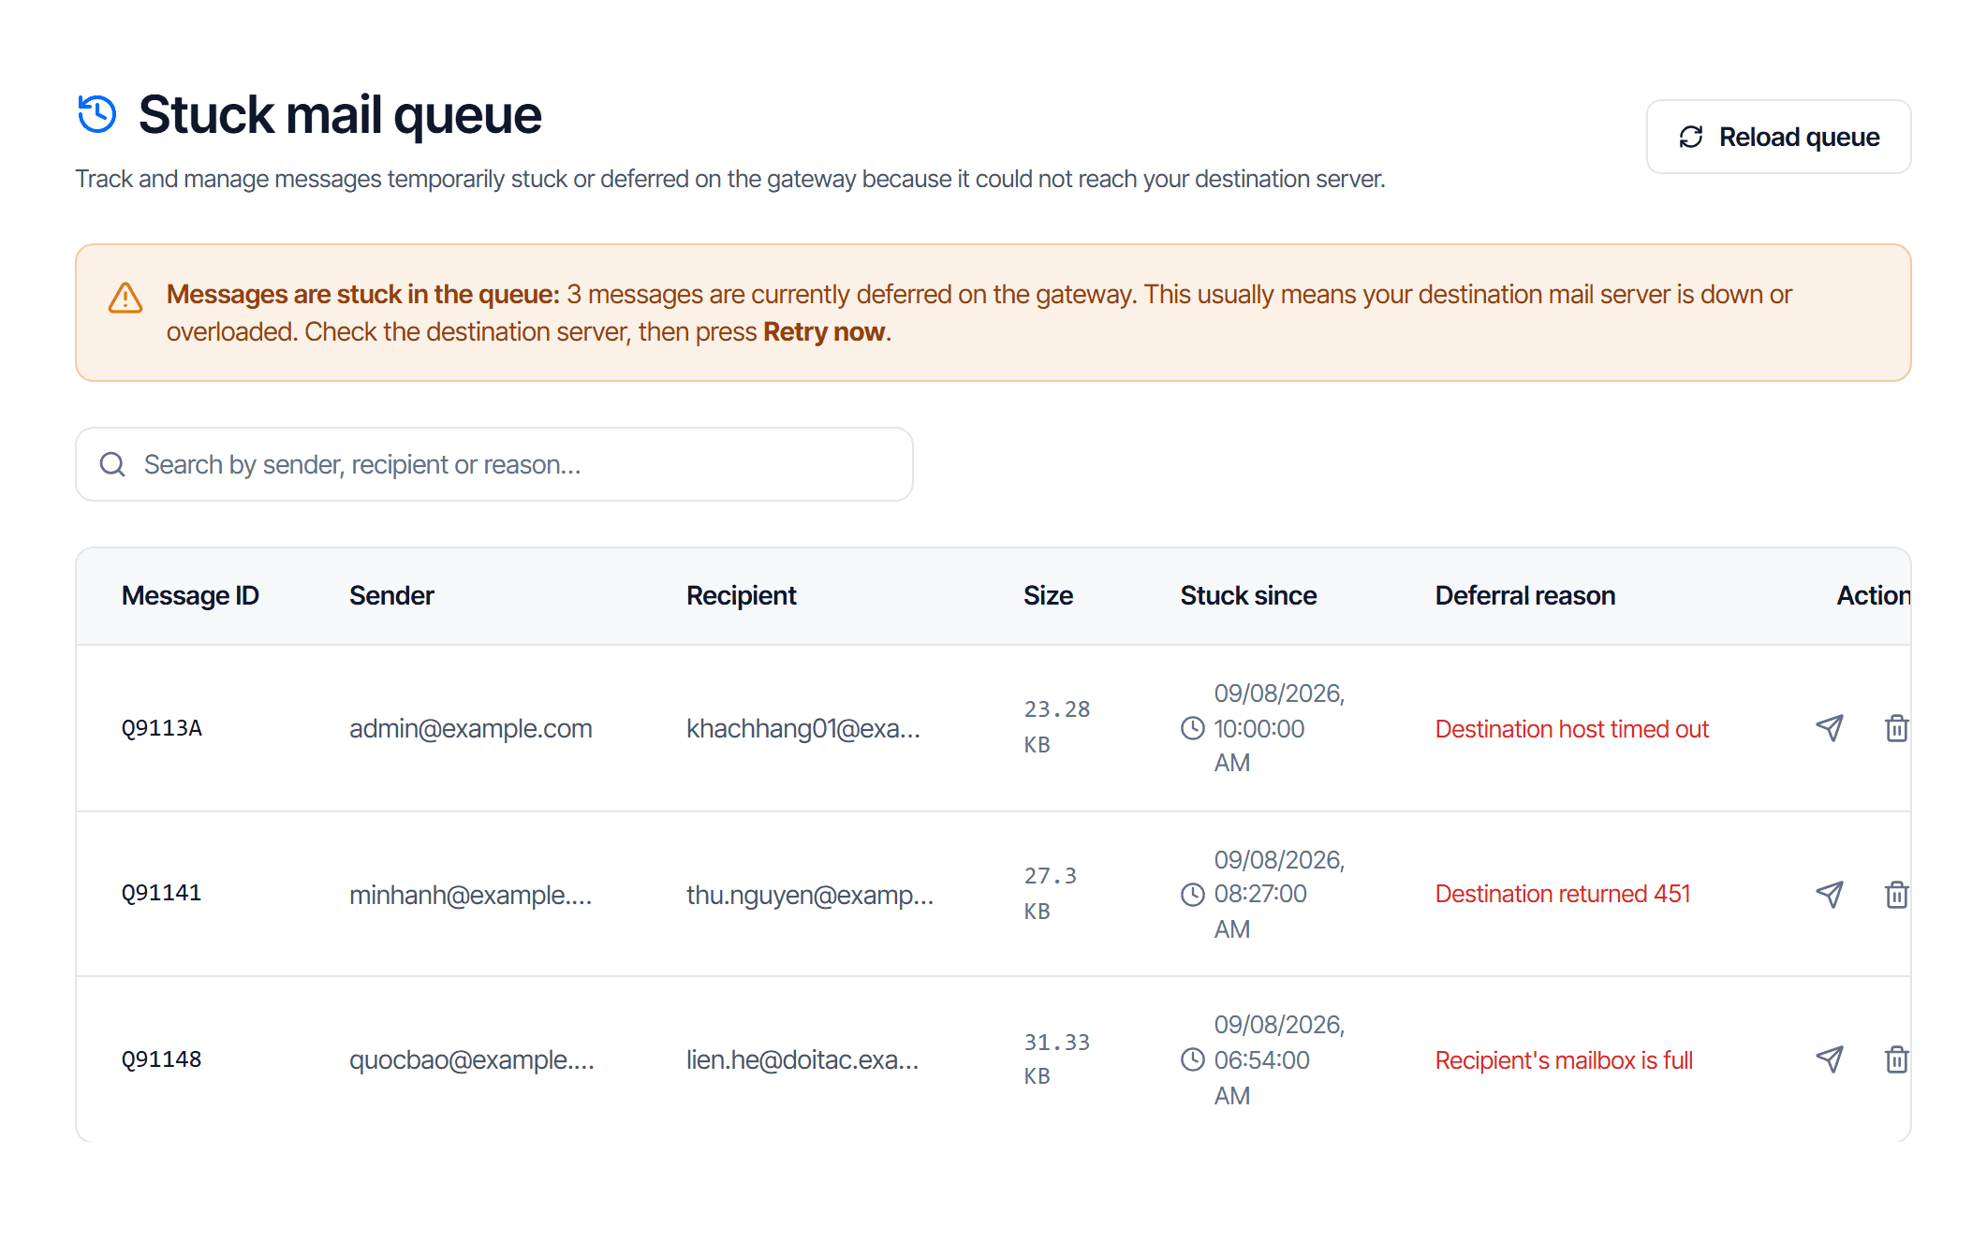Click the 27.3 KB size value
Screen dimensions: 1987x1241
click(x=1051, y=894)
